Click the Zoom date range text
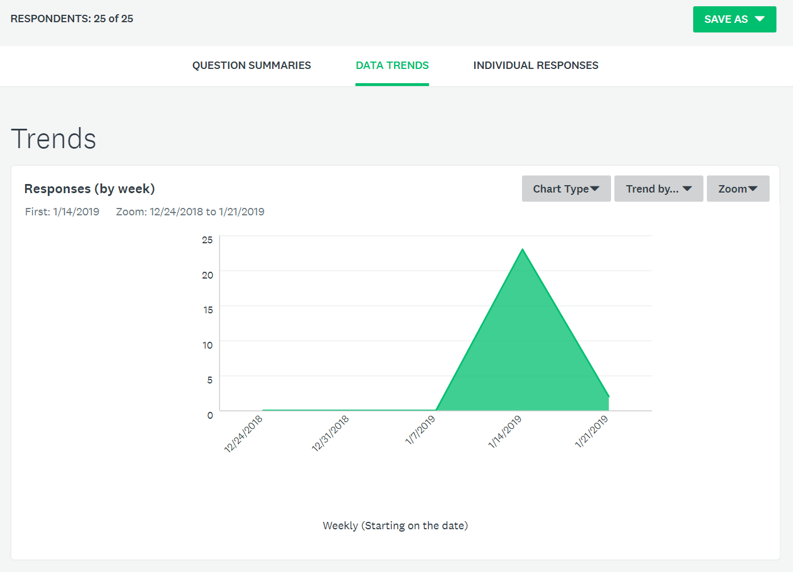Viewport: 793px width, 572px height. [x=190, y=211]
